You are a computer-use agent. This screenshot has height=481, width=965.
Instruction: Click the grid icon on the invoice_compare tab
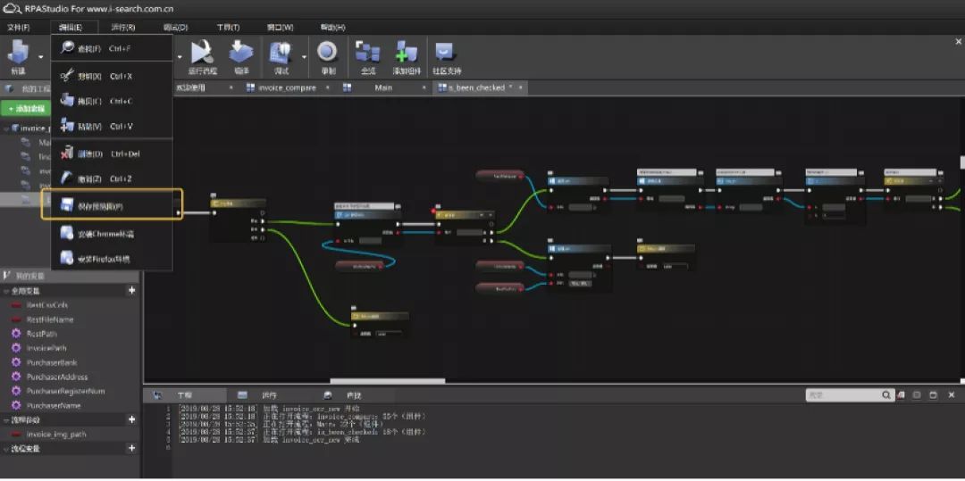(250, 87)
